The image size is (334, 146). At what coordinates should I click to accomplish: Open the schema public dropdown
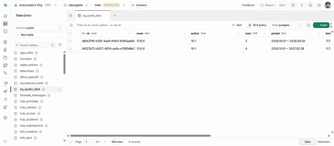(38, 28)
